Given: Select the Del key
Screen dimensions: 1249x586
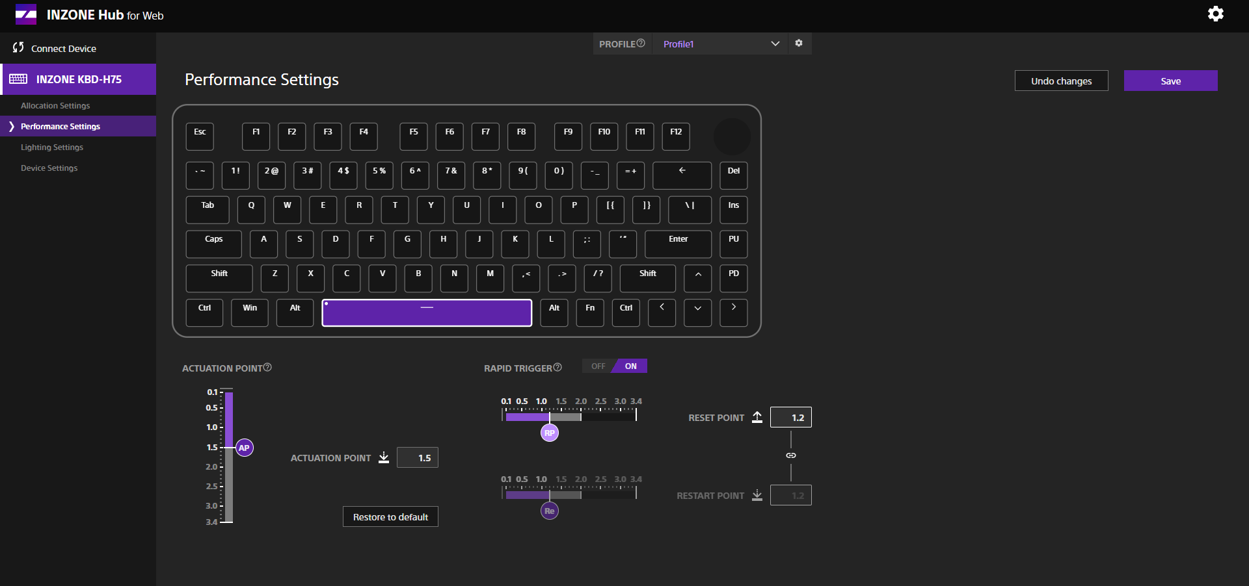Looking at the screenshot, I should [734, 175].
